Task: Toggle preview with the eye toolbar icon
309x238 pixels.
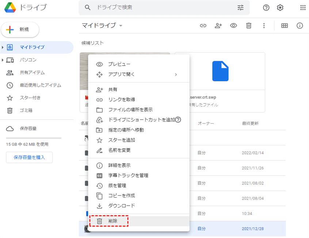Action: click(233, 26)
